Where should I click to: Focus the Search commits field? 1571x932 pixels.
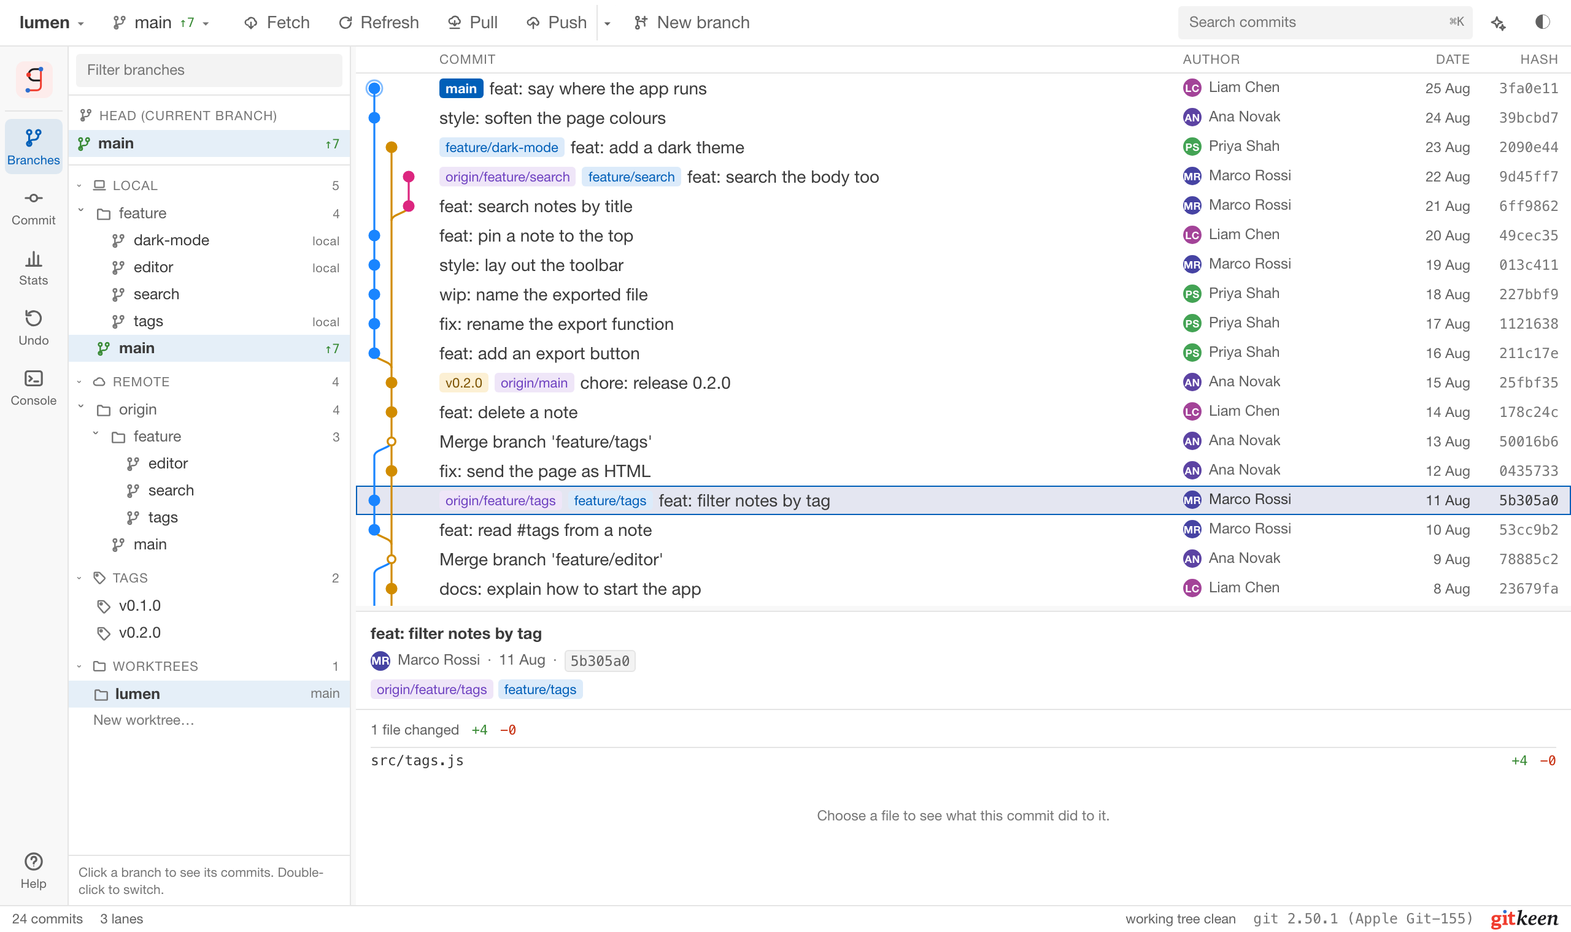click(1325, 23)
